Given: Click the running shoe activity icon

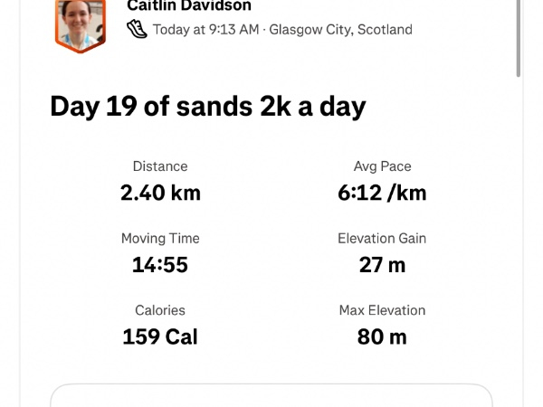Looking at the screenshot, I should coord(137,29).
